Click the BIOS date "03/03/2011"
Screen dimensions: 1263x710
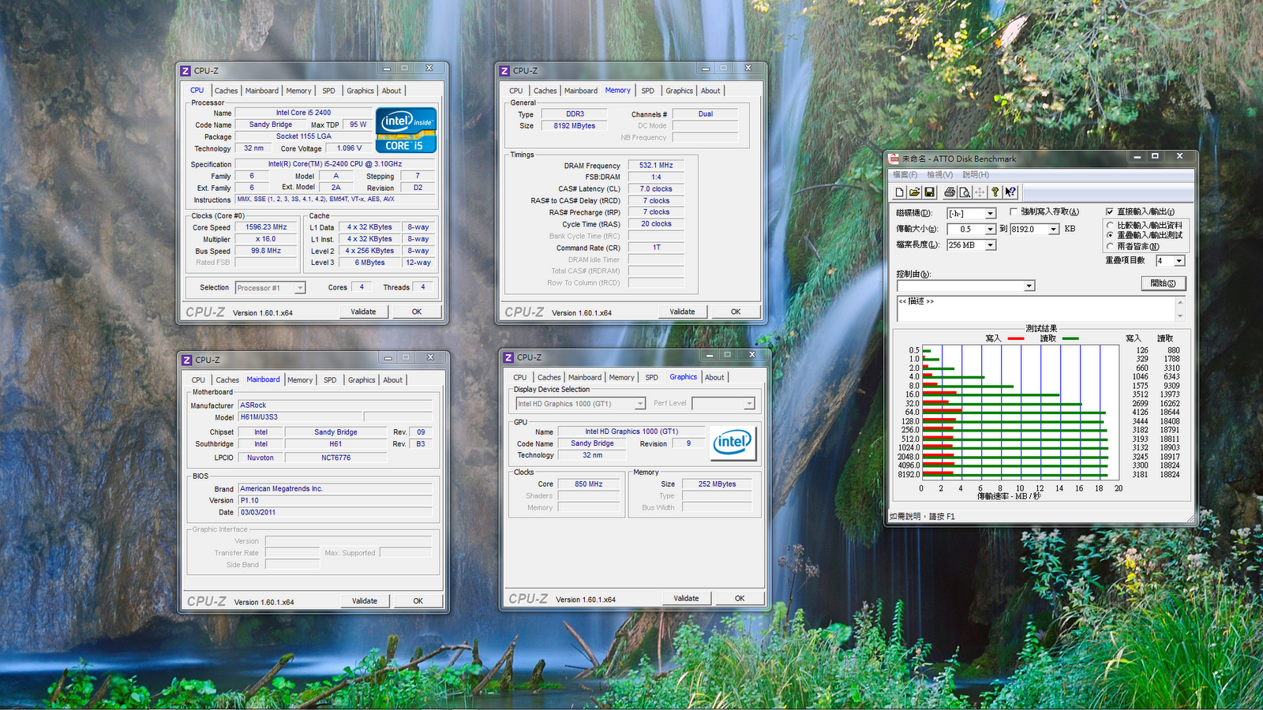pos(258,513)
